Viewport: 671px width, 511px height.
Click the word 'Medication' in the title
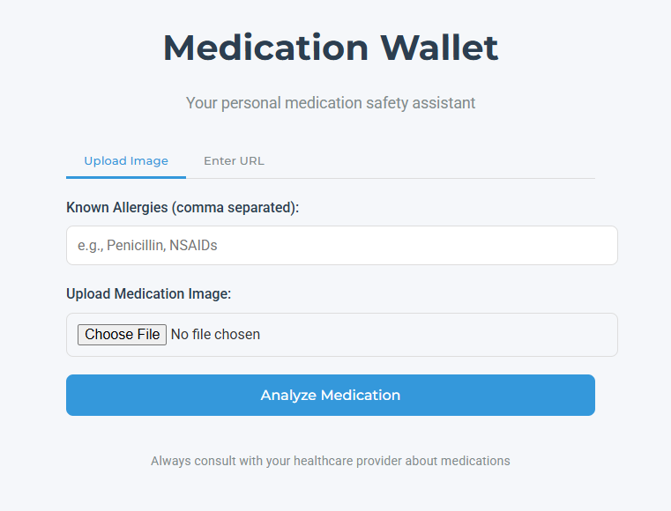point(265,48)
